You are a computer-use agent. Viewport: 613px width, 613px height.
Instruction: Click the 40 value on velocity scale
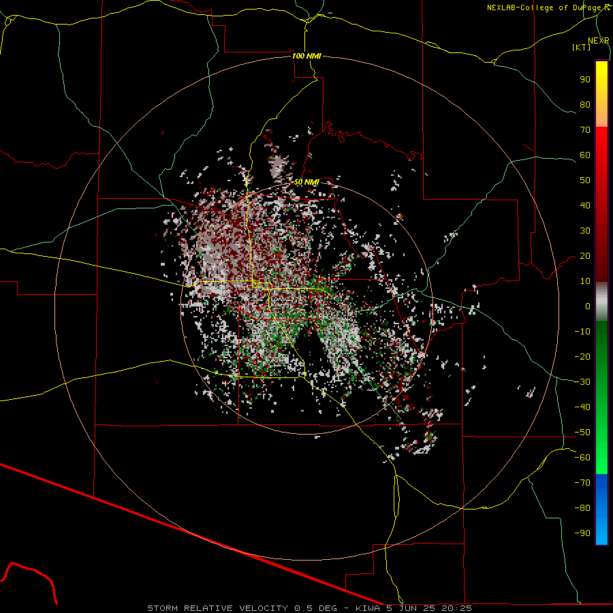click(x=585, y=205)
